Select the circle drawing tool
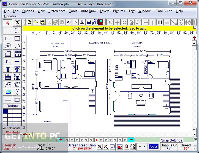 point(17,46)
